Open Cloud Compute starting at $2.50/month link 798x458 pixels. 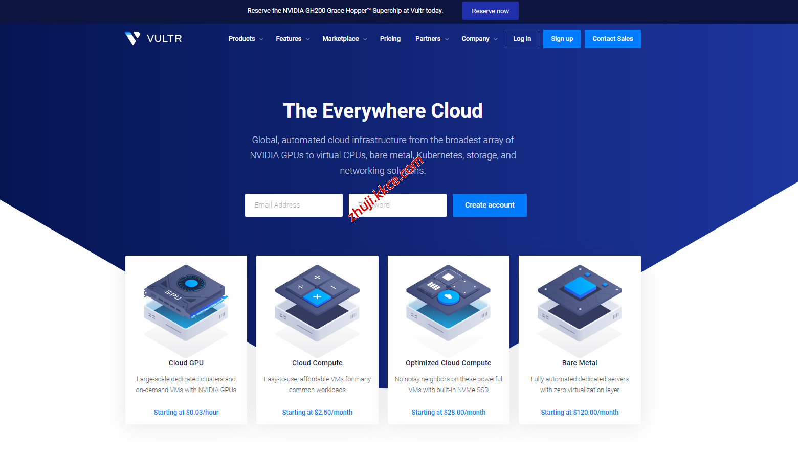(317, 412)
